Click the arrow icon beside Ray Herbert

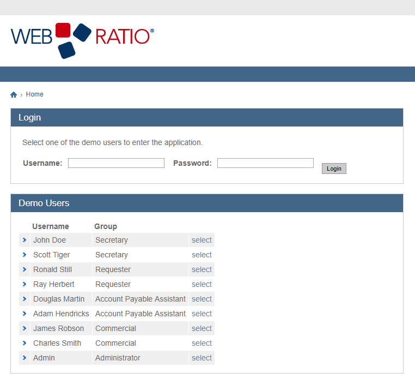point(25,284)
